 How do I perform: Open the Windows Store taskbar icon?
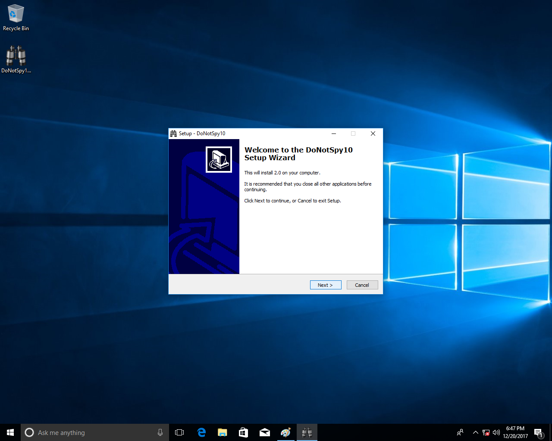243,432
